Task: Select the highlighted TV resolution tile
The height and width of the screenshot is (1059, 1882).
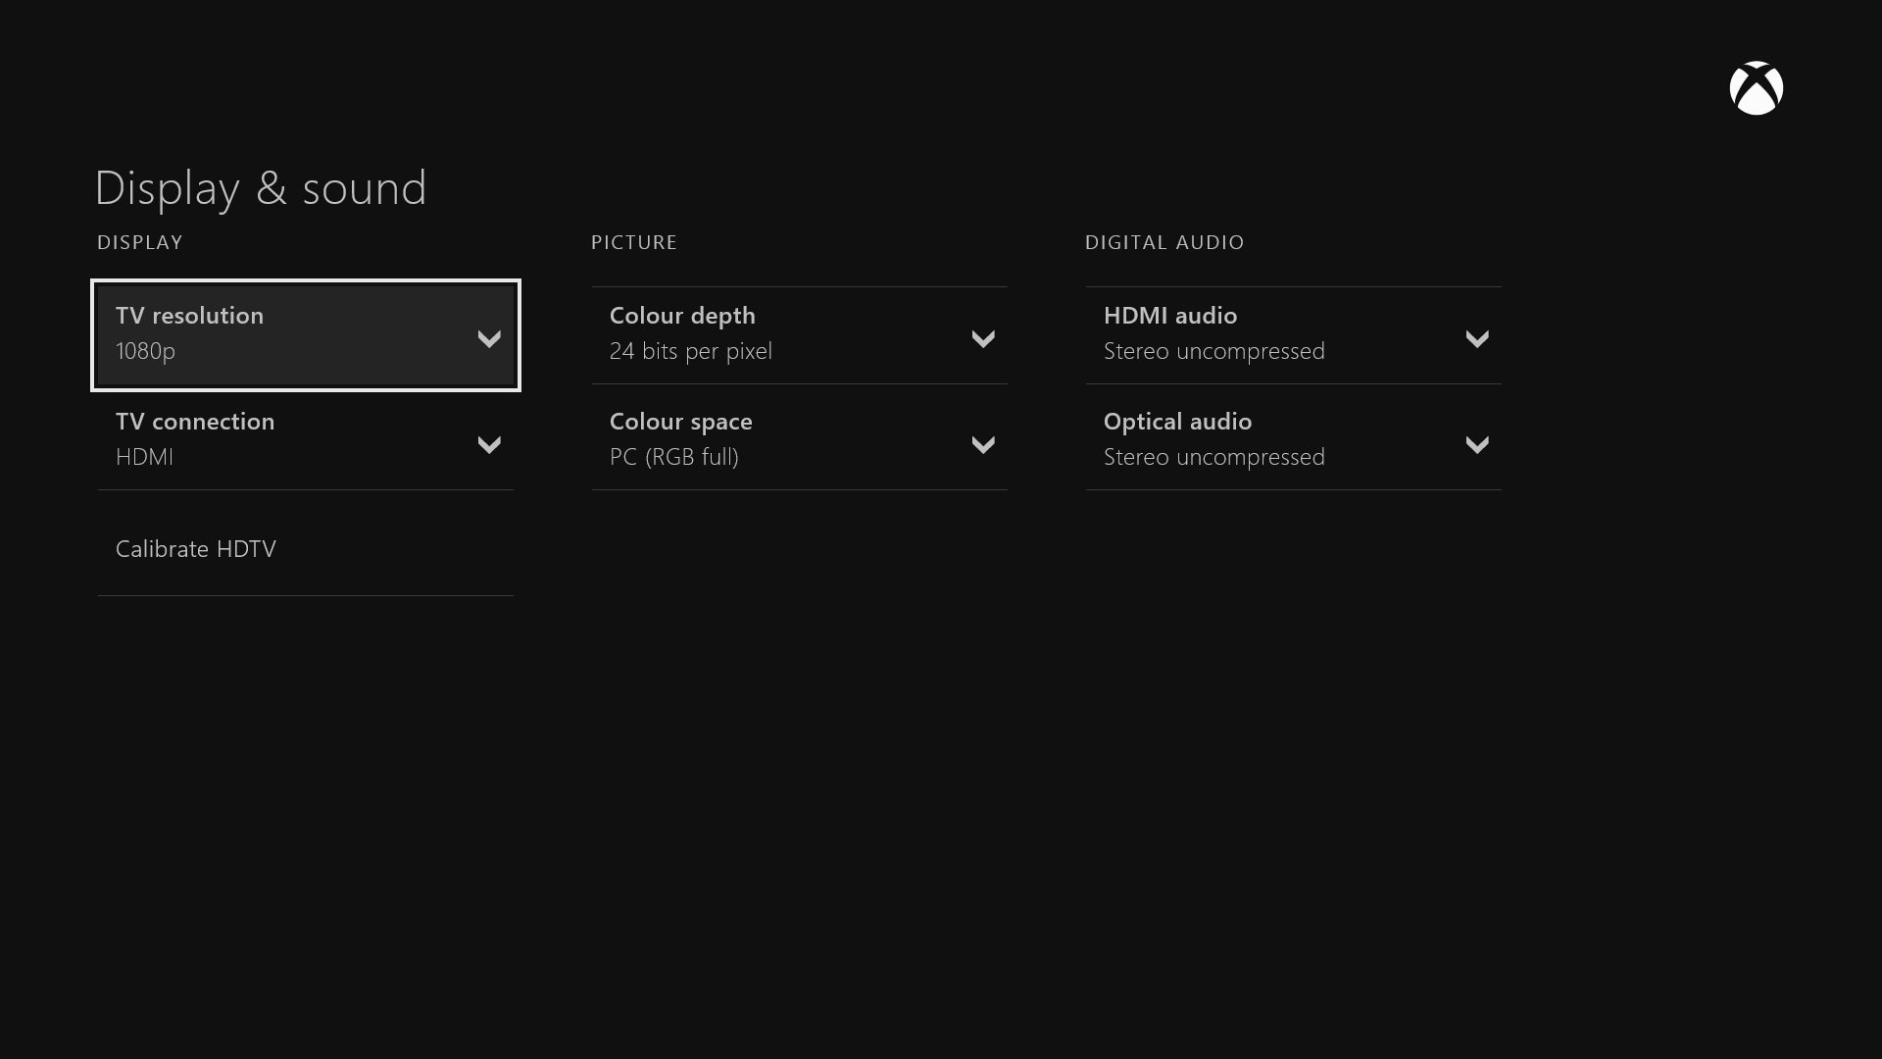Action: click(x=305, y=334)
